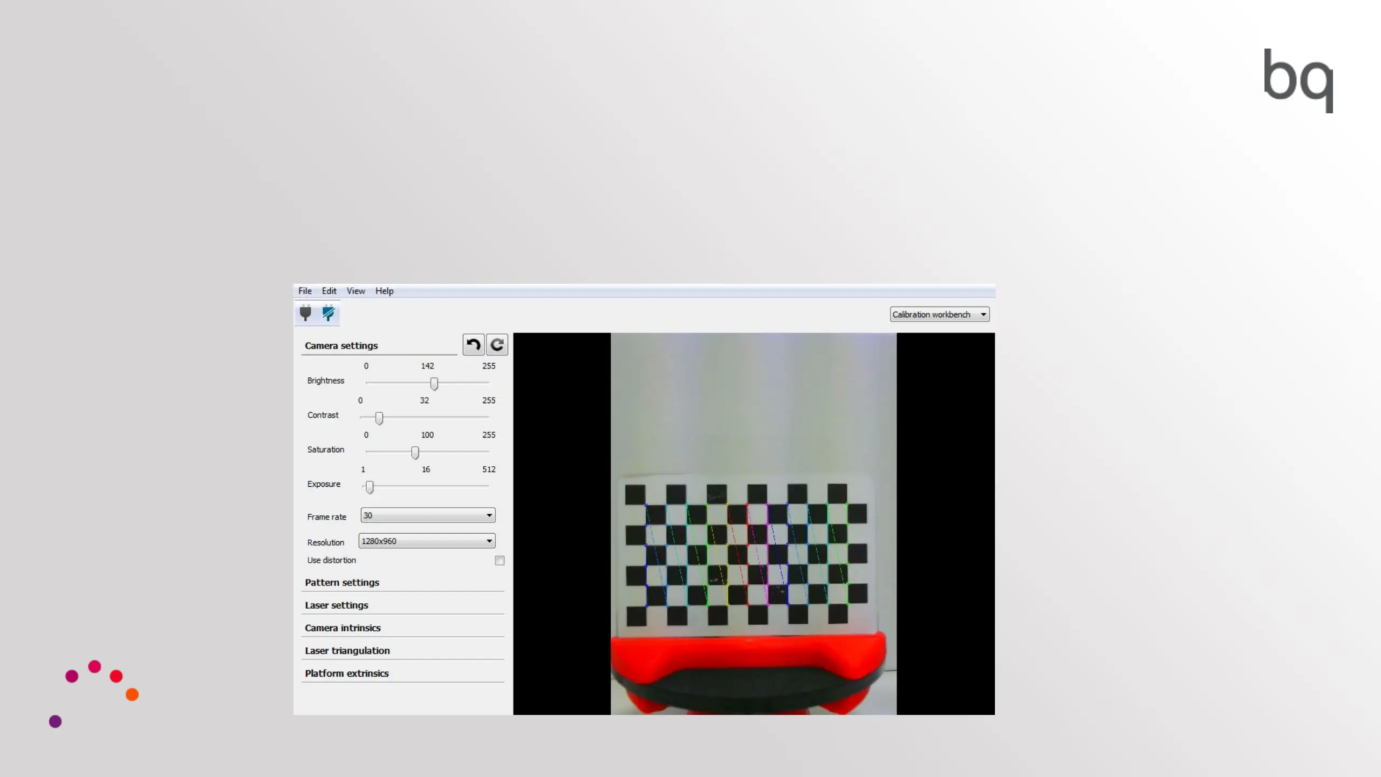This screenshot has height=777, width=1381.
Task: Open the View menu
Action: coord(355,291)
